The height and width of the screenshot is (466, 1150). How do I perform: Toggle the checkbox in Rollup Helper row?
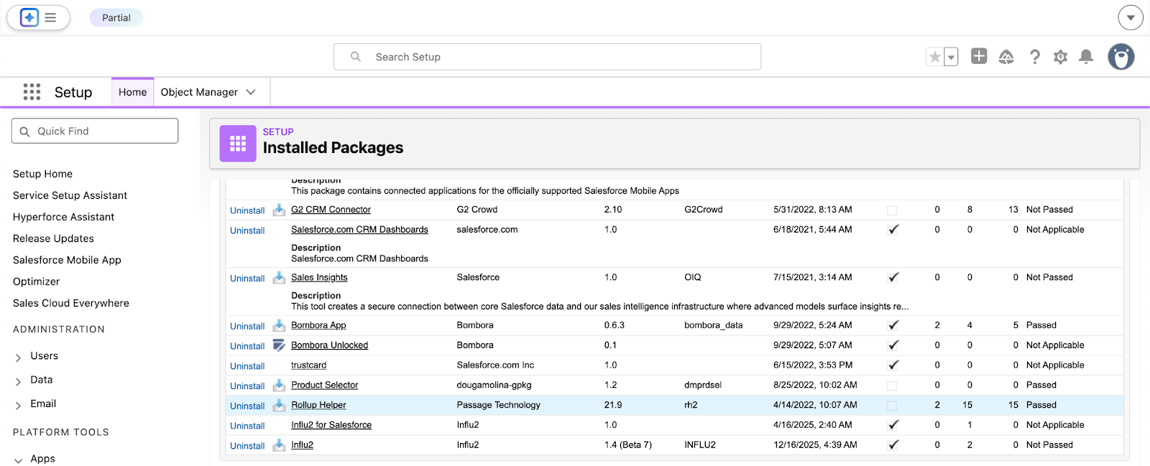coord(892,406)
